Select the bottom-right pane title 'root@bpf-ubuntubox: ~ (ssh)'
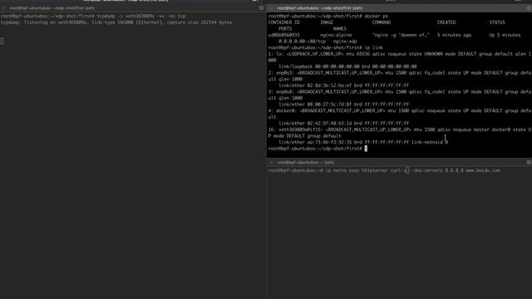Viewport: 532px width, 299px height. pyautogui.click(x=305, y=163)
